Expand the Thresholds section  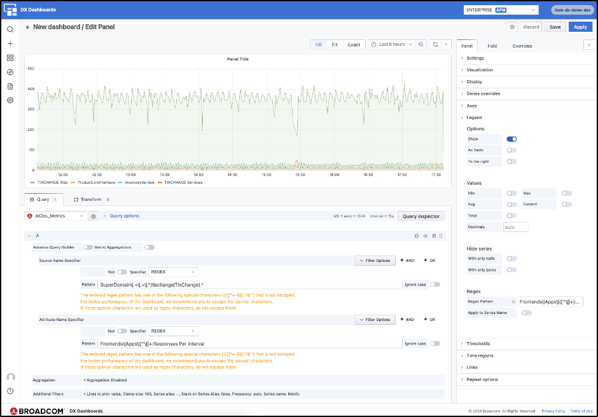tap(478, 344)
